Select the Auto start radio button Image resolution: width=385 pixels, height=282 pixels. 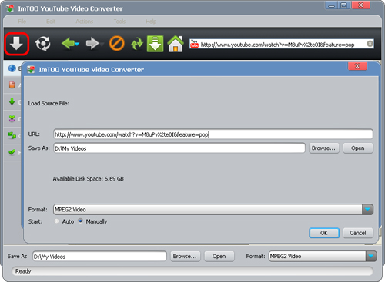56,221
